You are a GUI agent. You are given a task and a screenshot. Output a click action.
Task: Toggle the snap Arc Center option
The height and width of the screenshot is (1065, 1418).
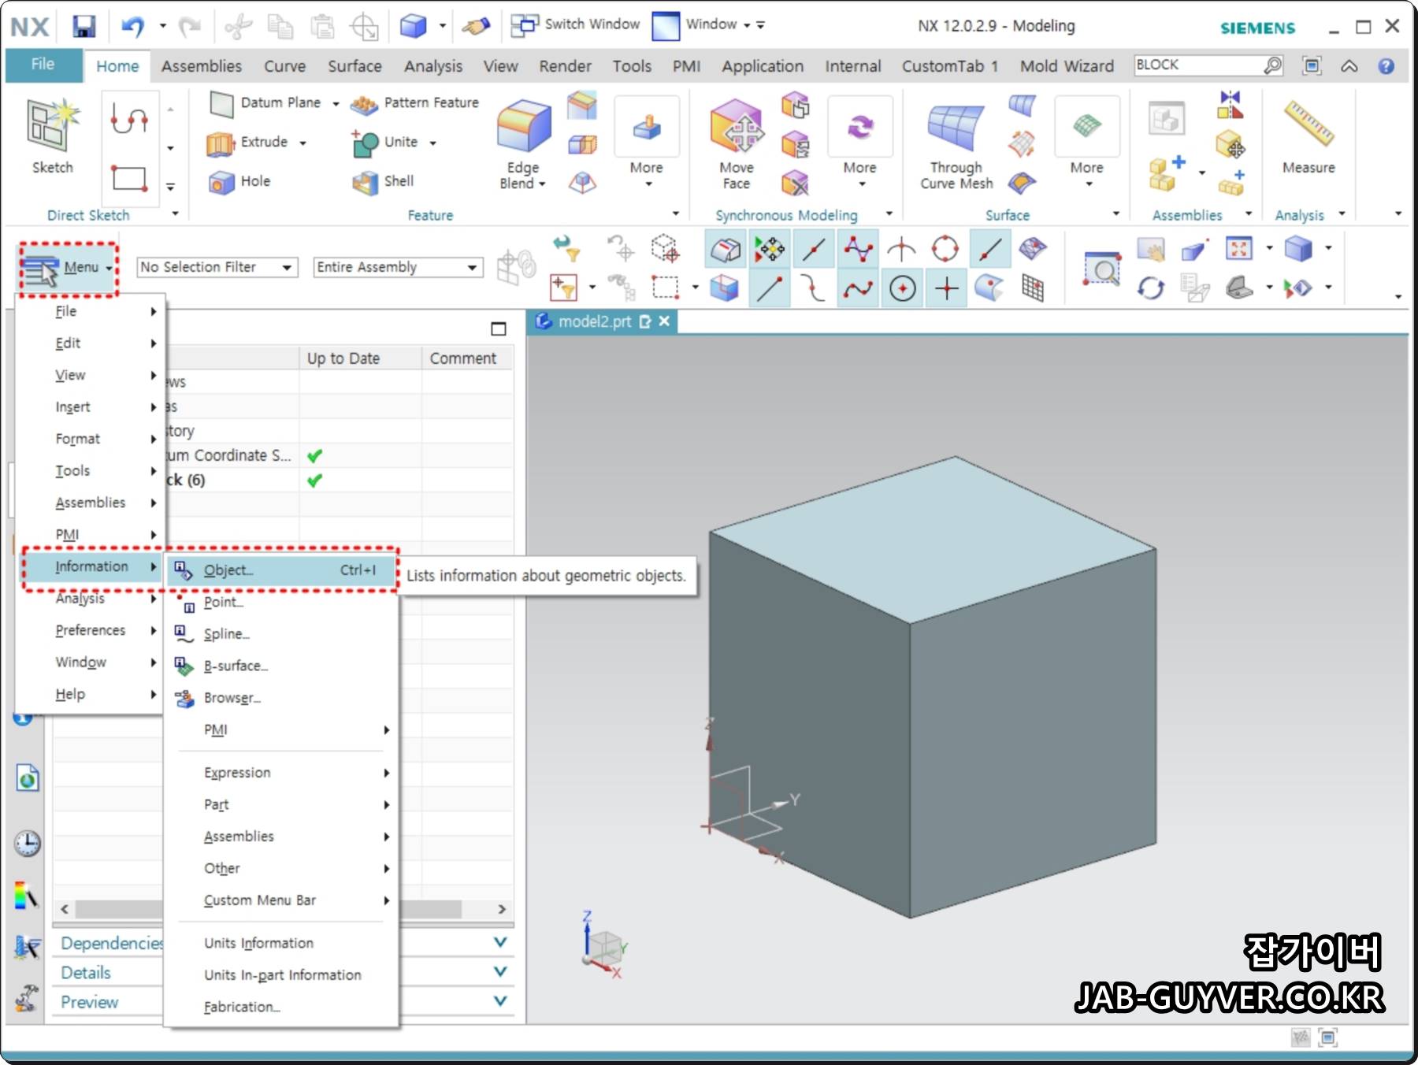[x=903, y=288]
